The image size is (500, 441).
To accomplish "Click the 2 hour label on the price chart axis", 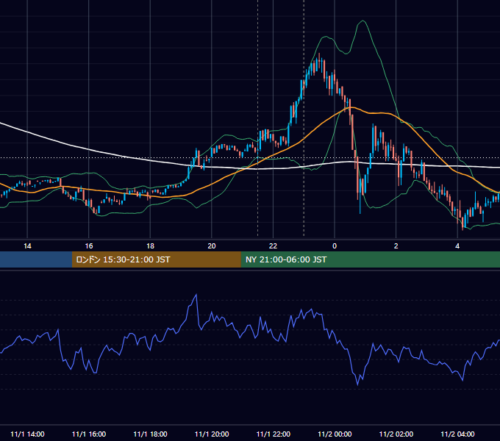I will tap(396, 246).
